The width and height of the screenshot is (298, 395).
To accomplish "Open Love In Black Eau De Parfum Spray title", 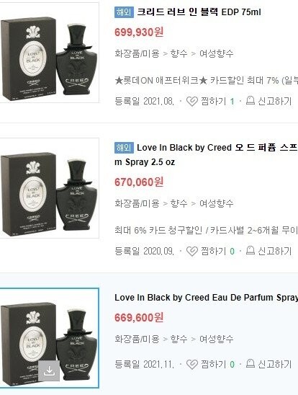I will (206, 298).
